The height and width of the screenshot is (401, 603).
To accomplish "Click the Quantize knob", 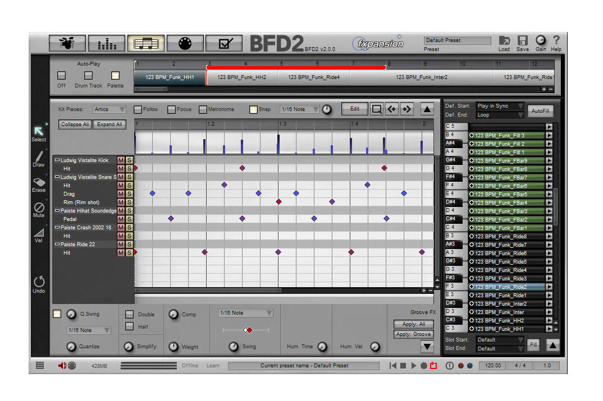I will [x=71, y=347].
